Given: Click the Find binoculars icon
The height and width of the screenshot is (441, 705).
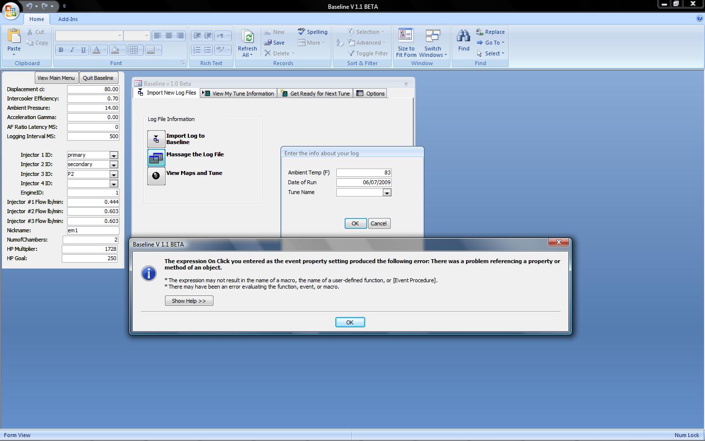Looking at the screenshot, I should pyautogui.click(x=463, y=37).
